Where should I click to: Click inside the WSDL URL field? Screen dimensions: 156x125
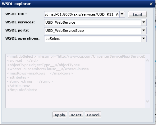pyautogui.click(x=82, y=14)
